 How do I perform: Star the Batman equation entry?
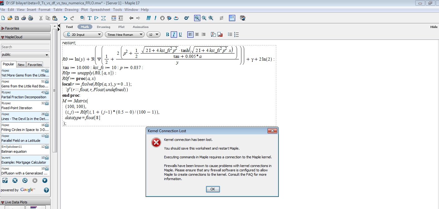coord(47,147)
